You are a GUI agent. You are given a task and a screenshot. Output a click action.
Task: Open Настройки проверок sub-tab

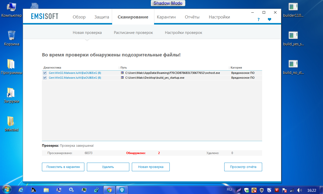tap(183, 33)
